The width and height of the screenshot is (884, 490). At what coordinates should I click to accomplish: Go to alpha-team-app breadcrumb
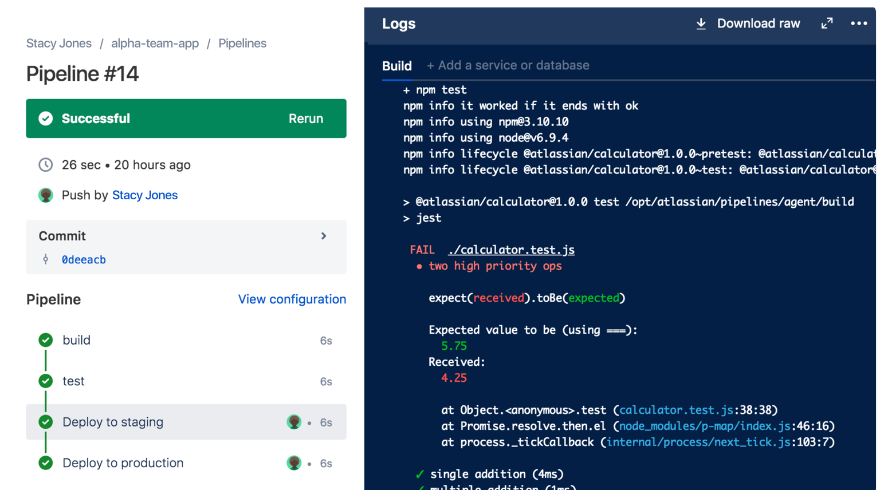(155, 44)
